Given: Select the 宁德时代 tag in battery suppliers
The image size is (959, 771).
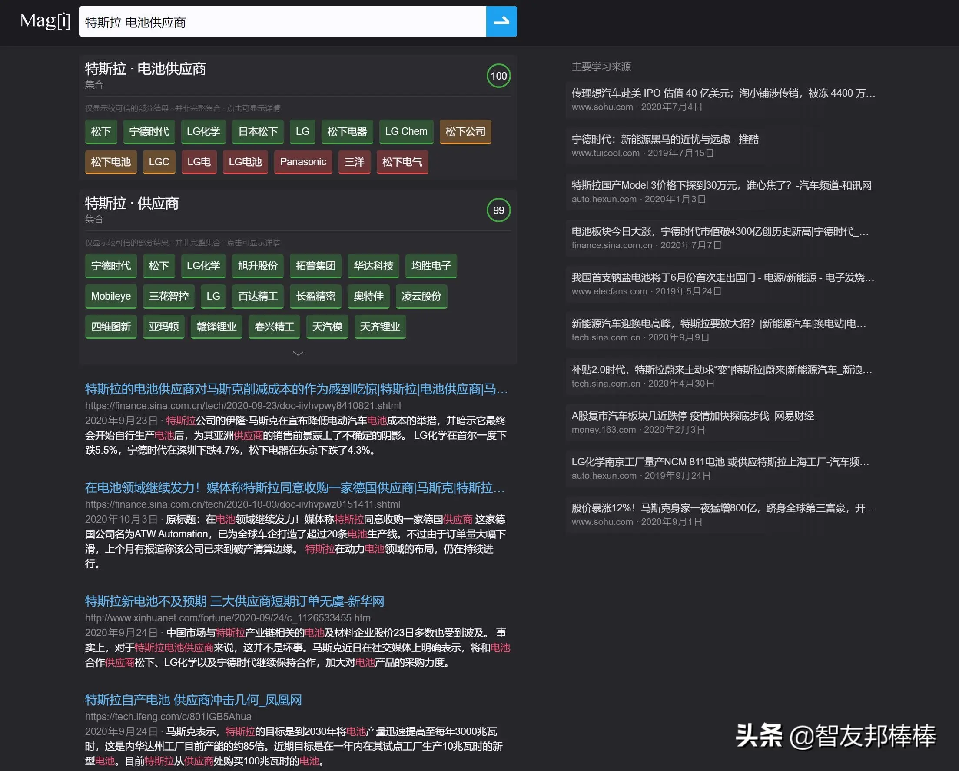Looking at the screenshot, I should pyautogui.click(x=149, y=131).
